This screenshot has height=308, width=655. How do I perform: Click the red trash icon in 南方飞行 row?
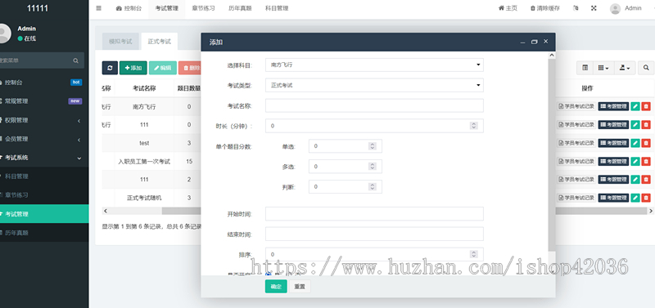(x=646, y=106)
